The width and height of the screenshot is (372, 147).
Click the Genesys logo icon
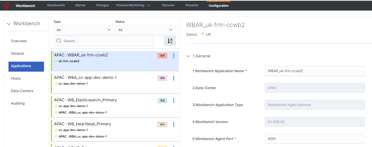point(7,5)
